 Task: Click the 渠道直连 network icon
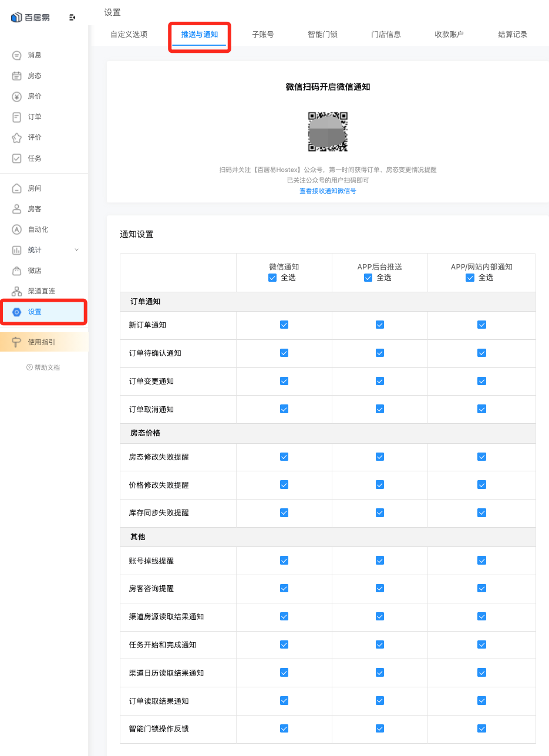pos(17,291)
